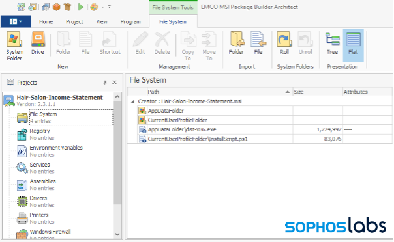Click the brown box icon in quick toolbar
The width and height of the screenshot is (394, 242).
point(68,7)
